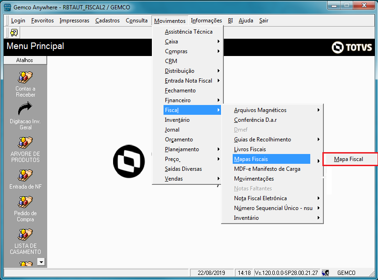Select Movimentações in the Fiscal submenu
The width and height of the screenshot is (378, 280).
[x=277, y=179]
